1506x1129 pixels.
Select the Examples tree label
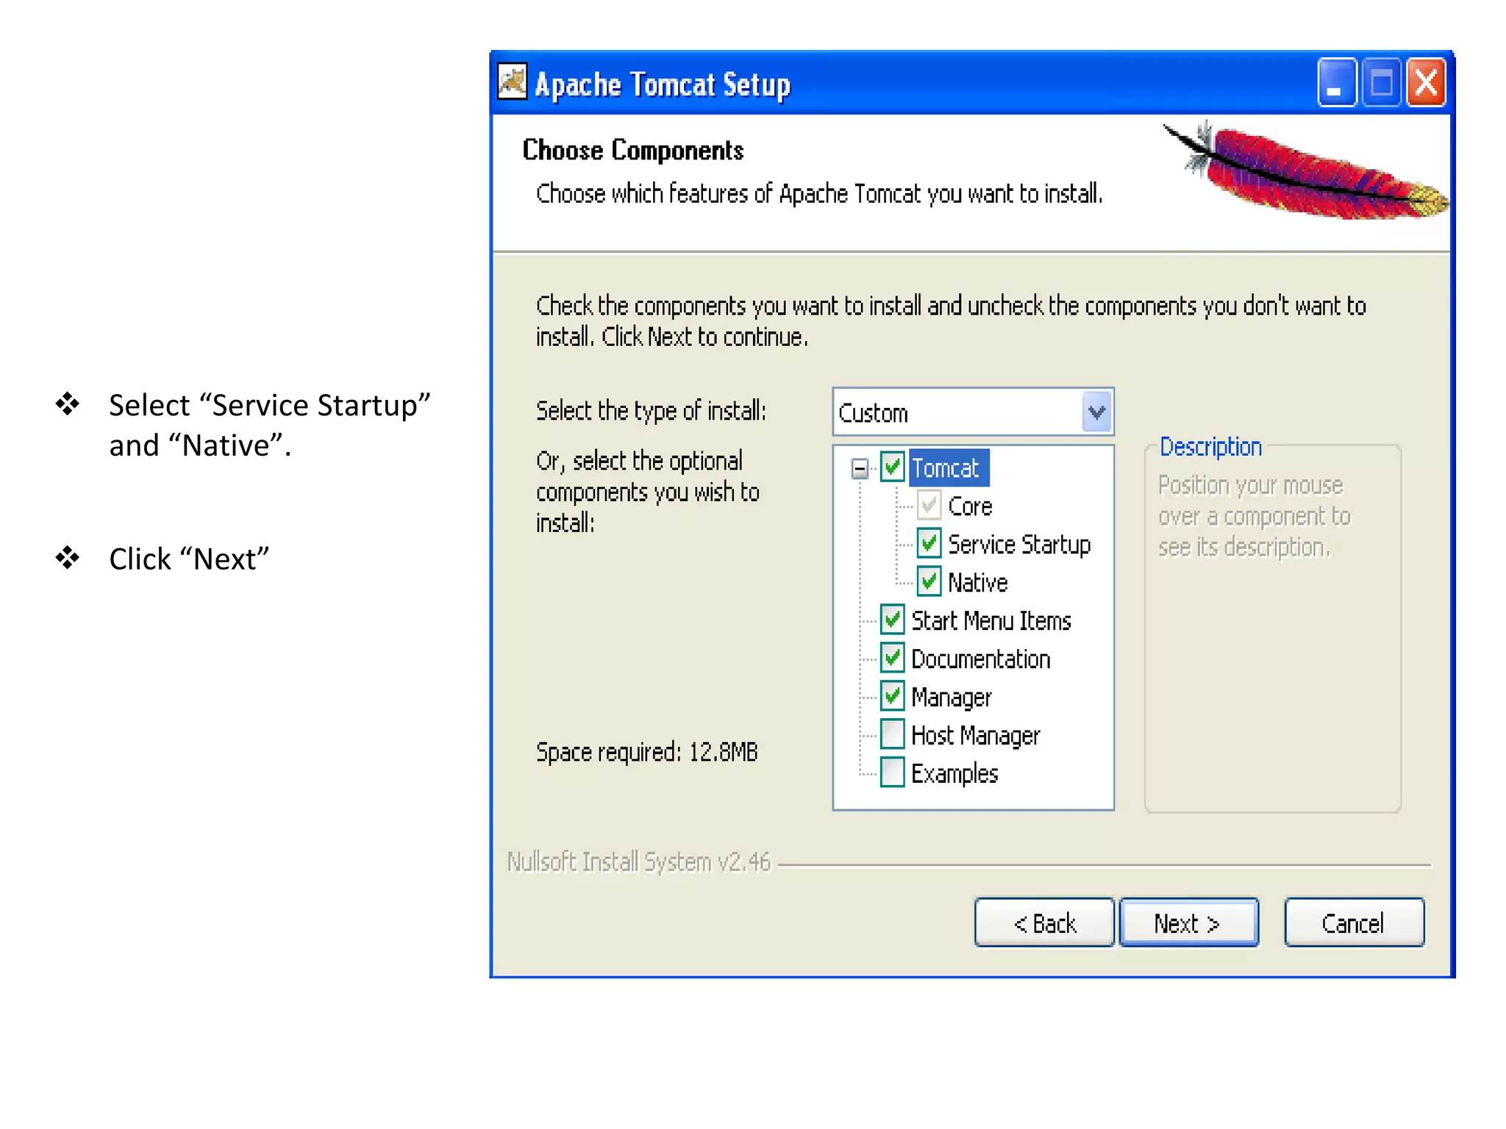[x=954, y=774]
